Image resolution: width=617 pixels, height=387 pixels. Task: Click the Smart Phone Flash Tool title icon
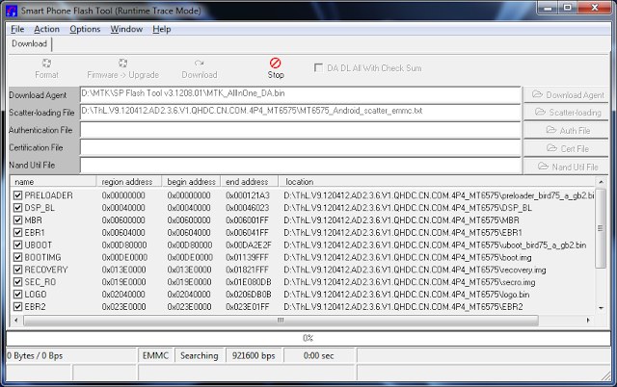(12, 11)
